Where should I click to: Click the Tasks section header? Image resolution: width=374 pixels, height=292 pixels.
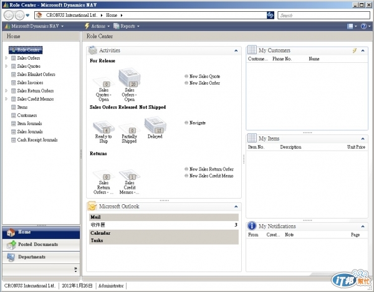pos(164,240)
